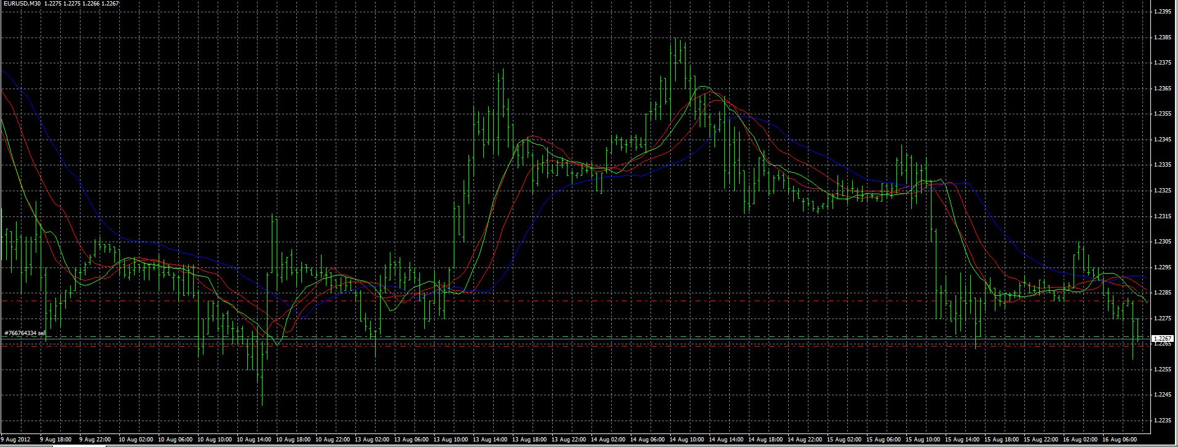Viewport: 1178px width, 447px height.
Task: Click the current price tag 1.2267
Action: [1163, 339]
